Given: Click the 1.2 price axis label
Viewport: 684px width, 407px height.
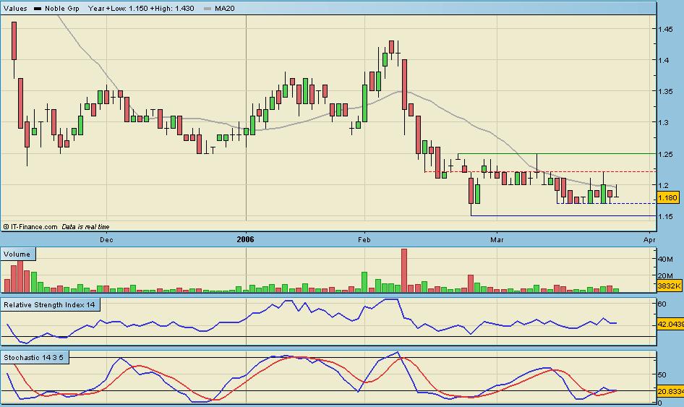Looking at the screenshot, I should pyautogui.click(x=664, y=185).
